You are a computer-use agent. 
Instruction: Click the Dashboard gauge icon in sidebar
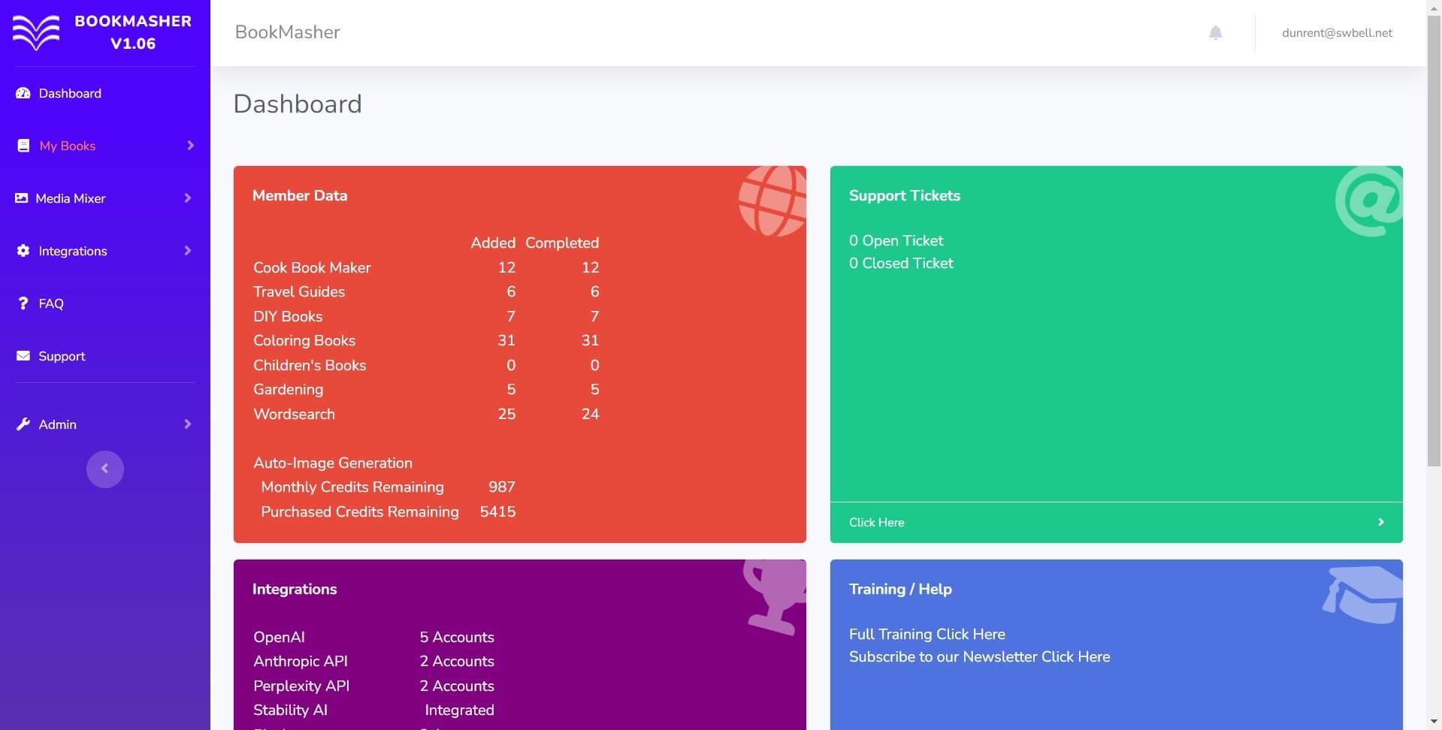(x=23, y=93)
